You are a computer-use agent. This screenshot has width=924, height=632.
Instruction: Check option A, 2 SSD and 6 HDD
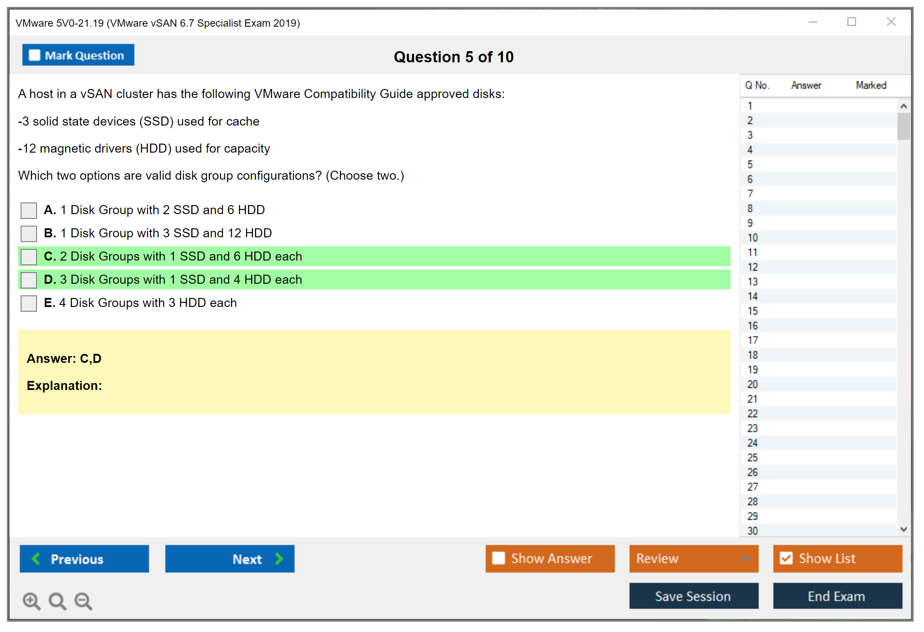[29, 211]
